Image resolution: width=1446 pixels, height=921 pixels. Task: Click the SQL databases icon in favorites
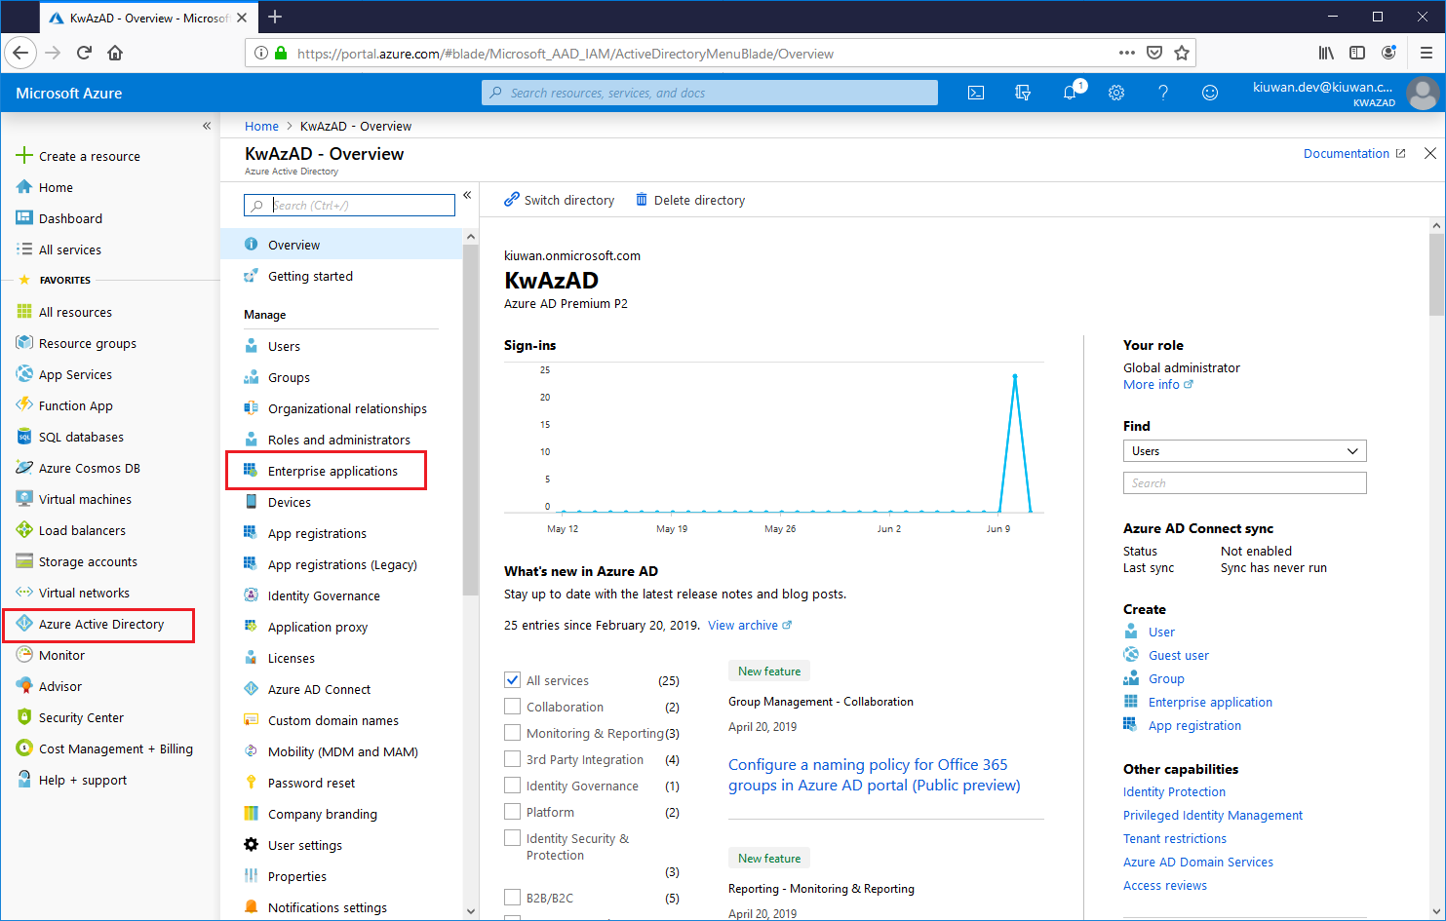24,437
